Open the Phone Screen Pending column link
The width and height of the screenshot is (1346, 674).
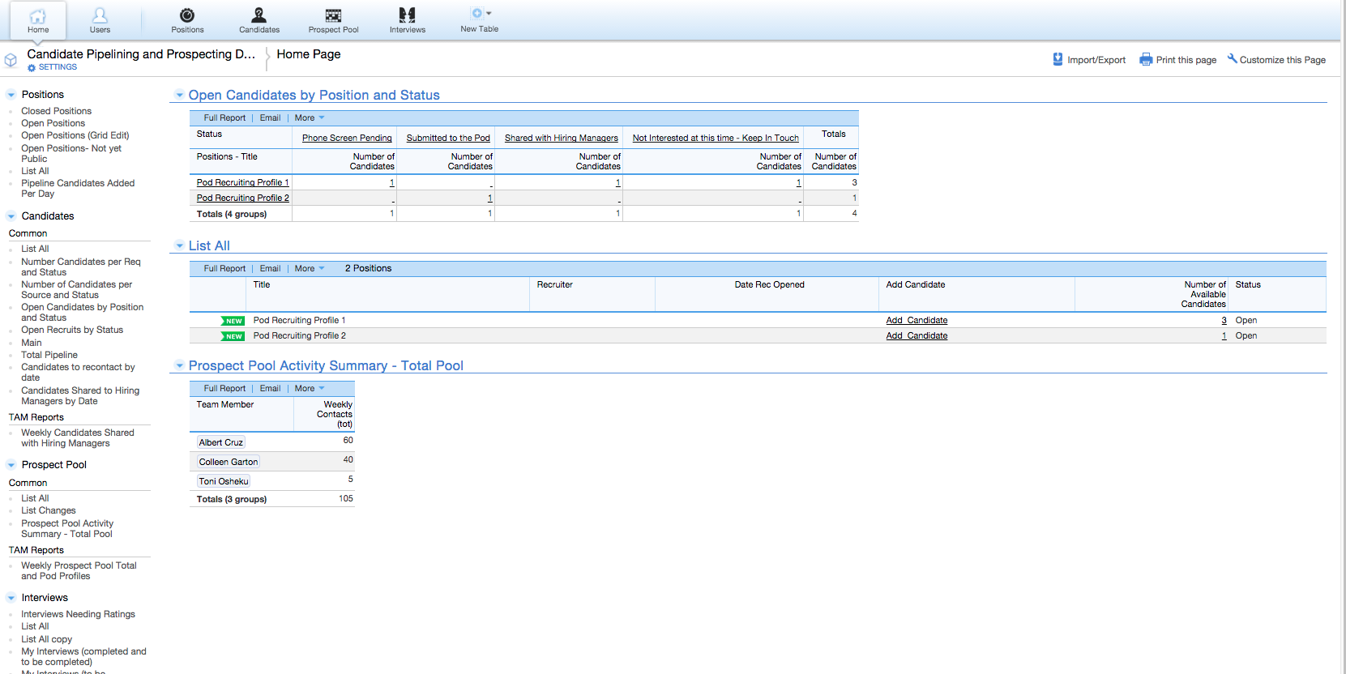347,139
